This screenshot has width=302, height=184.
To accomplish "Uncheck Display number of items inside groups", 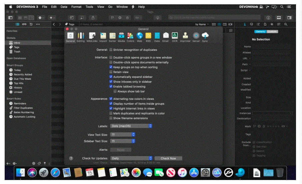I will point(111,103).
